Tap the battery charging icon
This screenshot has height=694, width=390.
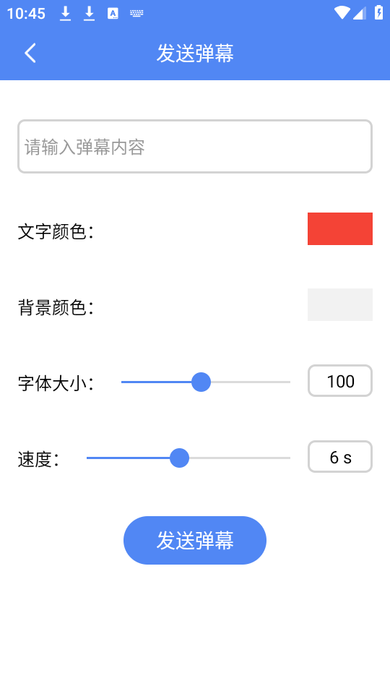[379, 12]
